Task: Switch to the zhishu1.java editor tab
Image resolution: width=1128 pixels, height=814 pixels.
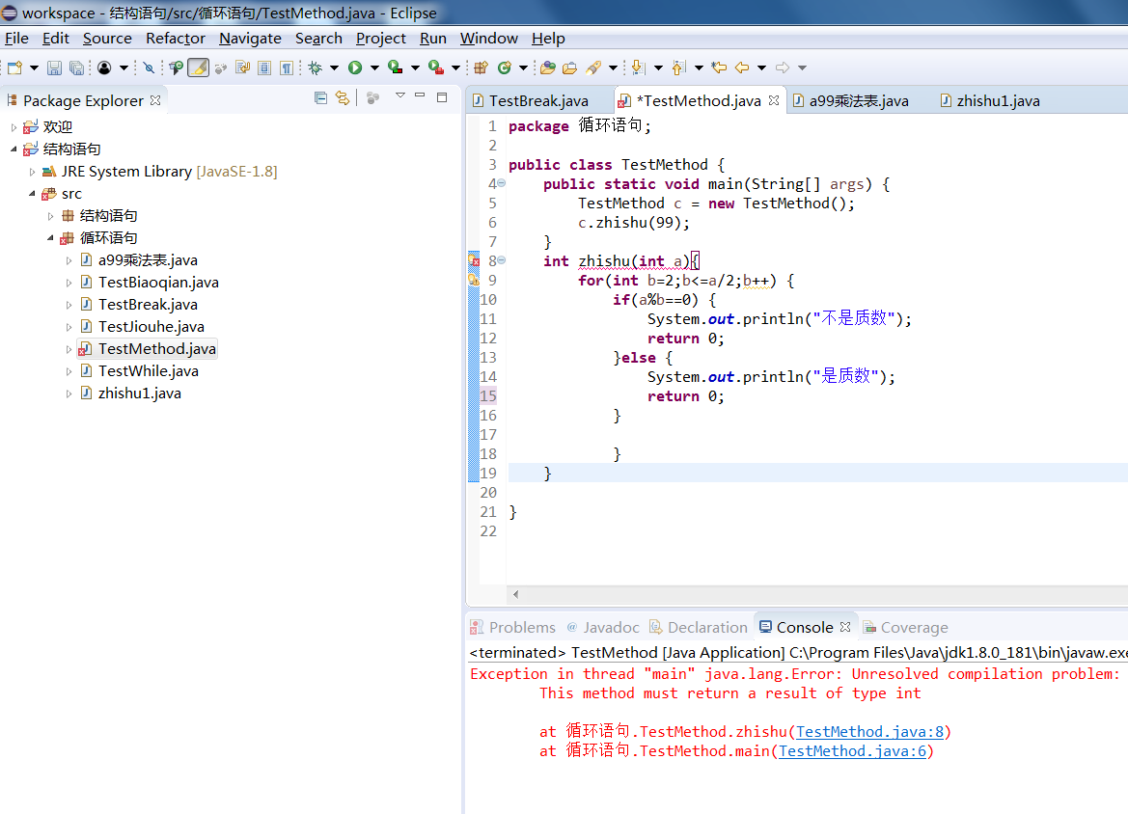Action: coord(998,100)
